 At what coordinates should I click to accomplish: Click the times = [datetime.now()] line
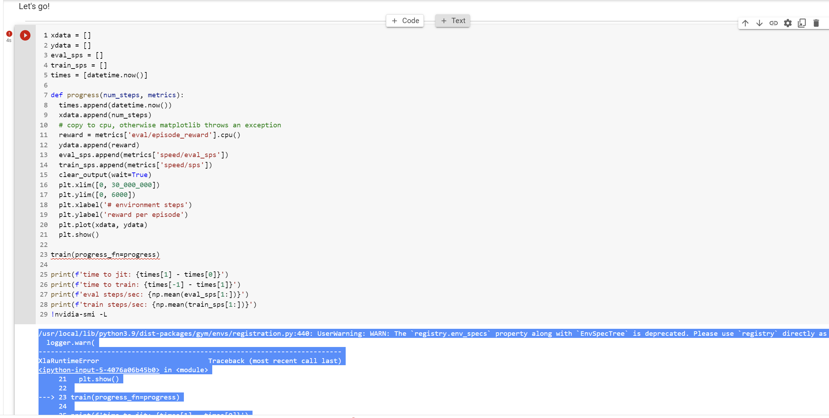tap(99, 75)
